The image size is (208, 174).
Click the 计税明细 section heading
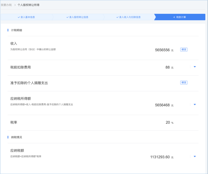coord(16,30)
